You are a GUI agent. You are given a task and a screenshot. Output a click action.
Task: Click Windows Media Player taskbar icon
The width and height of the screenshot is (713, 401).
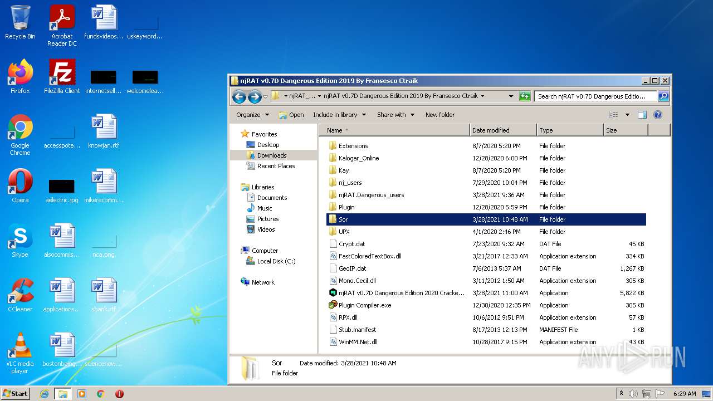coord(82,394)
